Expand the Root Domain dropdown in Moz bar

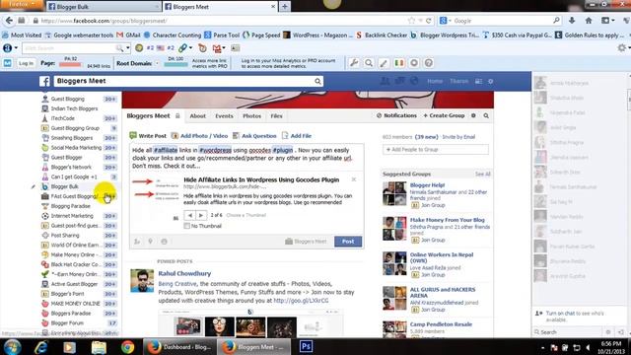point(158,63)
